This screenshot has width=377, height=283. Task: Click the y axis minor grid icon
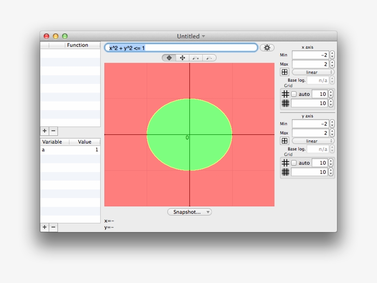pos(286,172)
